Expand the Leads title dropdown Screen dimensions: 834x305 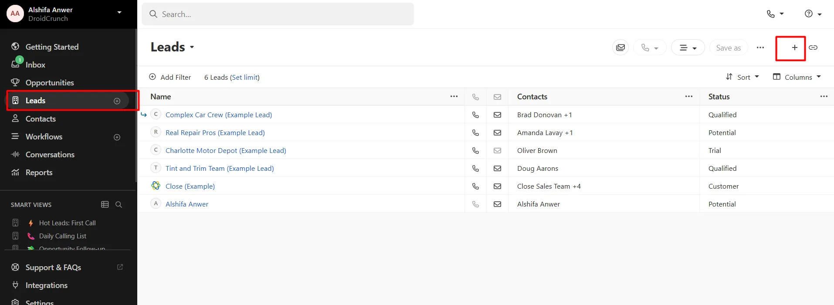tap(192, 47)
